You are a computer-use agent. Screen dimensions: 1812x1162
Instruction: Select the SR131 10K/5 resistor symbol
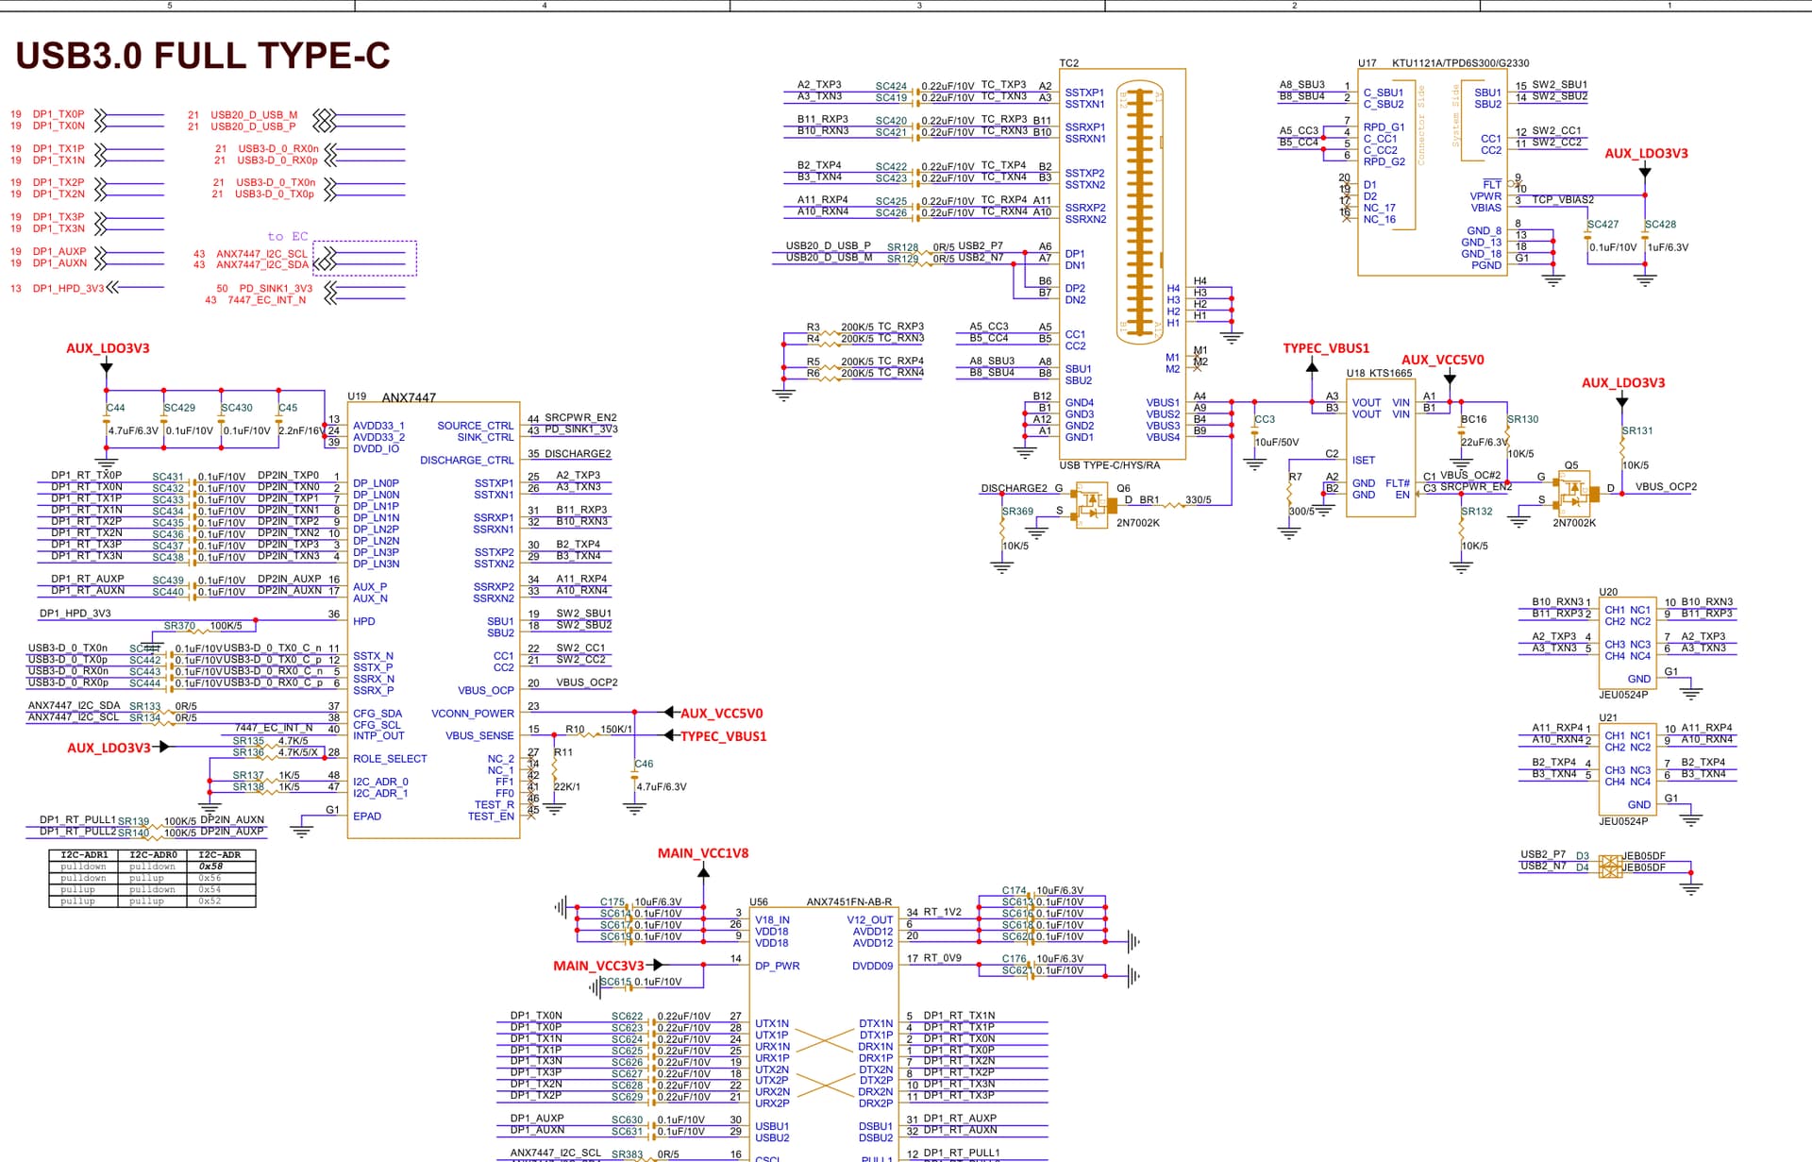pos(1621,446)
